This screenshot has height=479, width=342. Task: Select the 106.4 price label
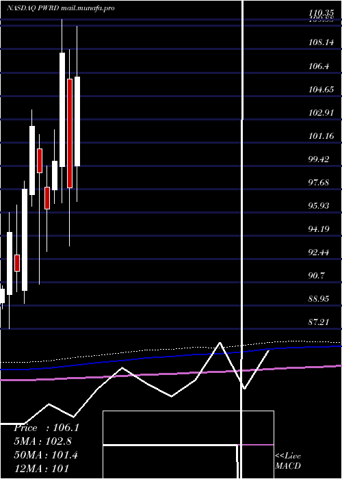319,66
